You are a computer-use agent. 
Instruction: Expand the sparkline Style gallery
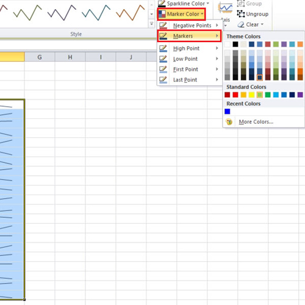(x=151, y=24)
